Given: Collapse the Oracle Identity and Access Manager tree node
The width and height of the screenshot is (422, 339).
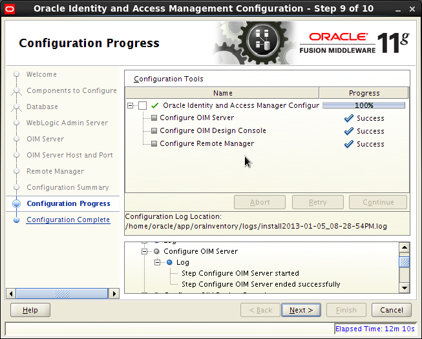Looking at the screenshot, I should 131,105.
